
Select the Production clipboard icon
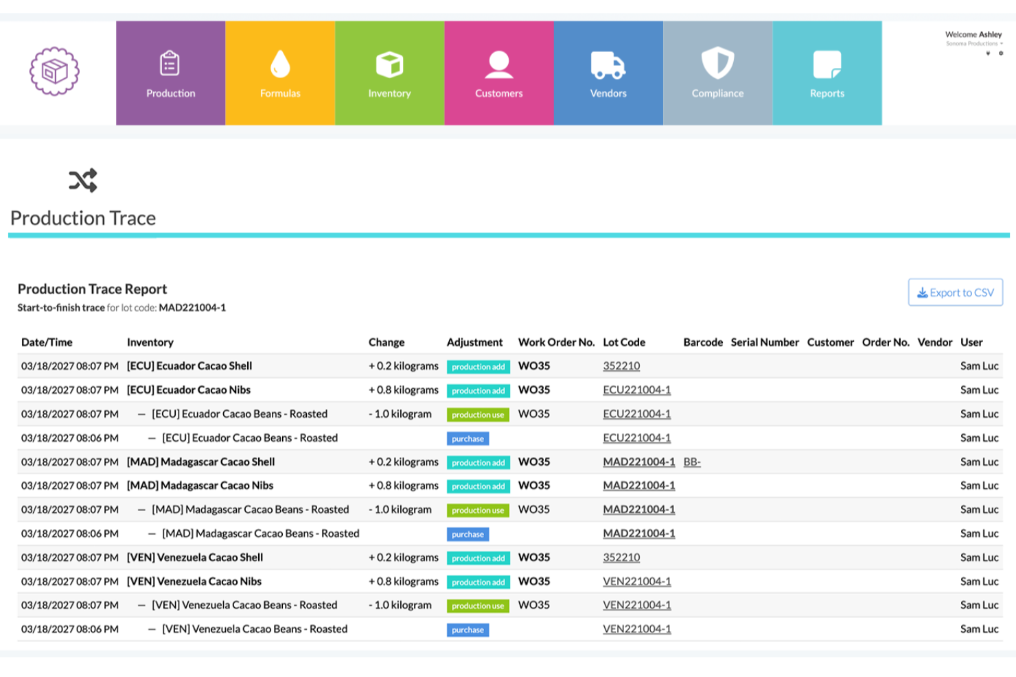pos(170,64)
